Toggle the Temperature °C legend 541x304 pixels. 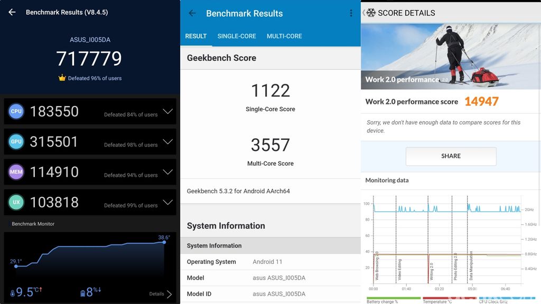click(x=449, y=300)
